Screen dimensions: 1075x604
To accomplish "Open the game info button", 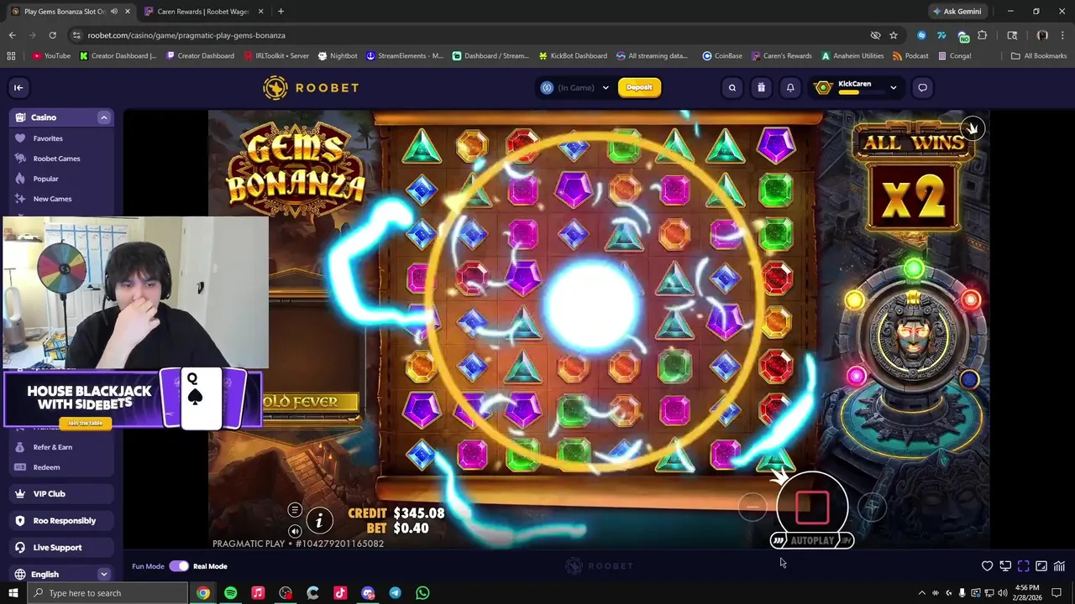I will pos(319,521).
